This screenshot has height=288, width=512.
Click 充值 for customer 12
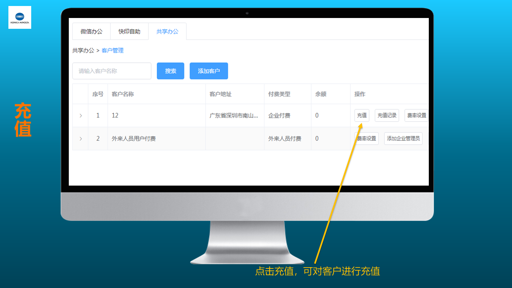pyautogui.click(x=362, y=116)
